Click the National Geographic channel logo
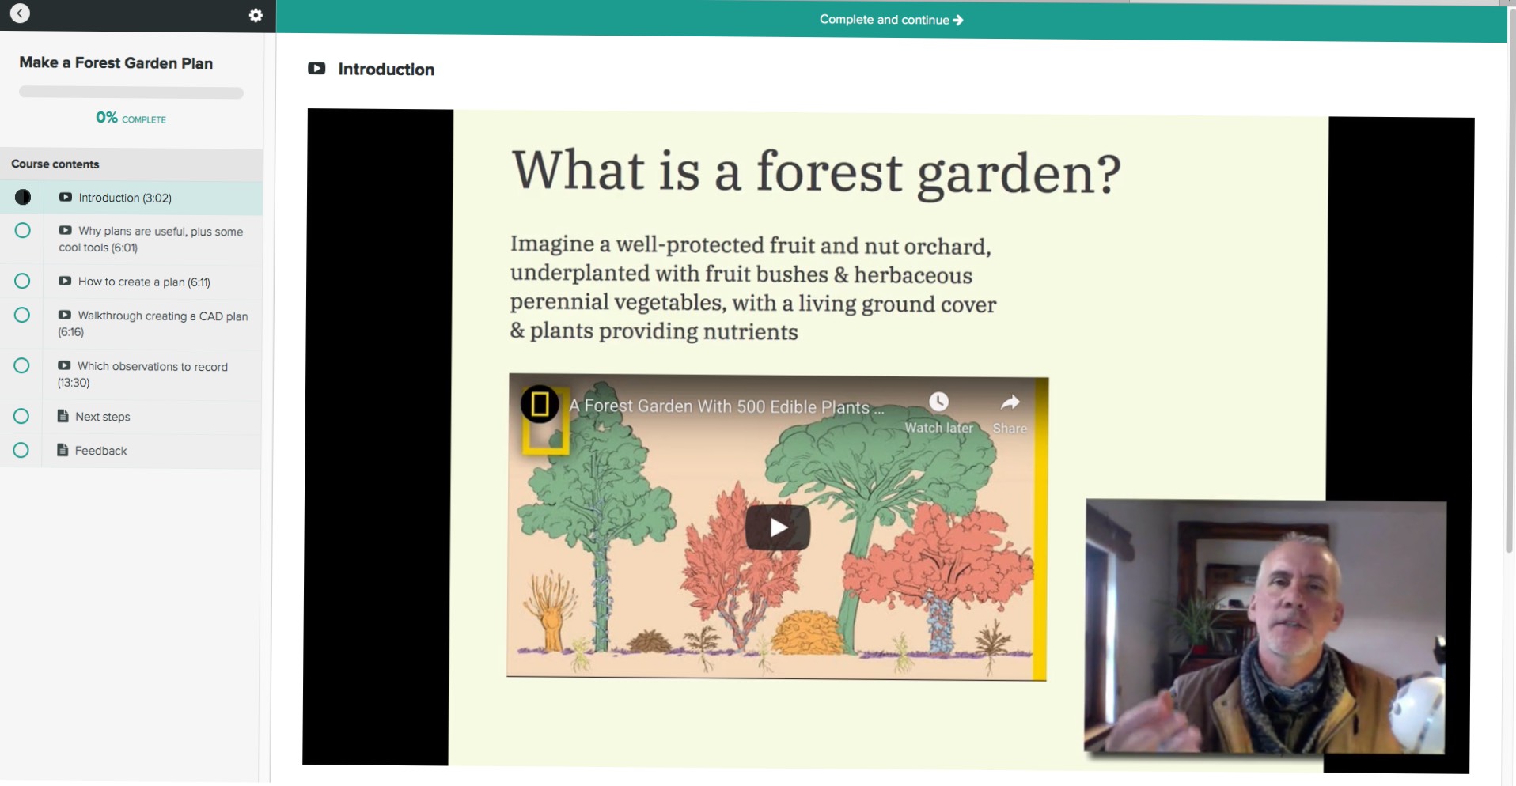Screen dimensions: 1516x786 click(540, 404)
